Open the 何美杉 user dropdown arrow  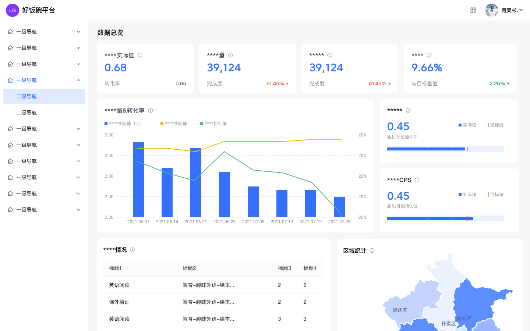pyautogui.click(x=521, y=10)
